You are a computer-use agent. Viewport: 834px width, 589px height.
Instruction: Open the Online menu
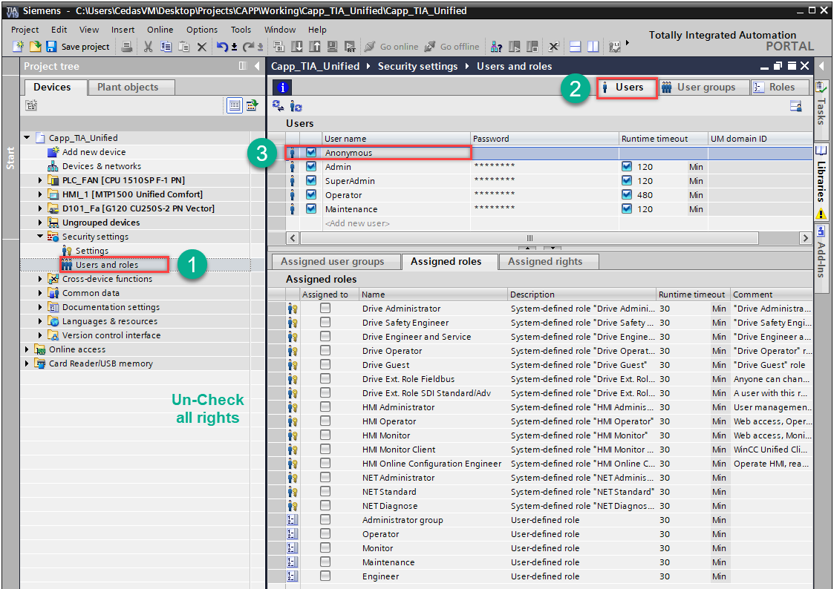click(160, 30)
